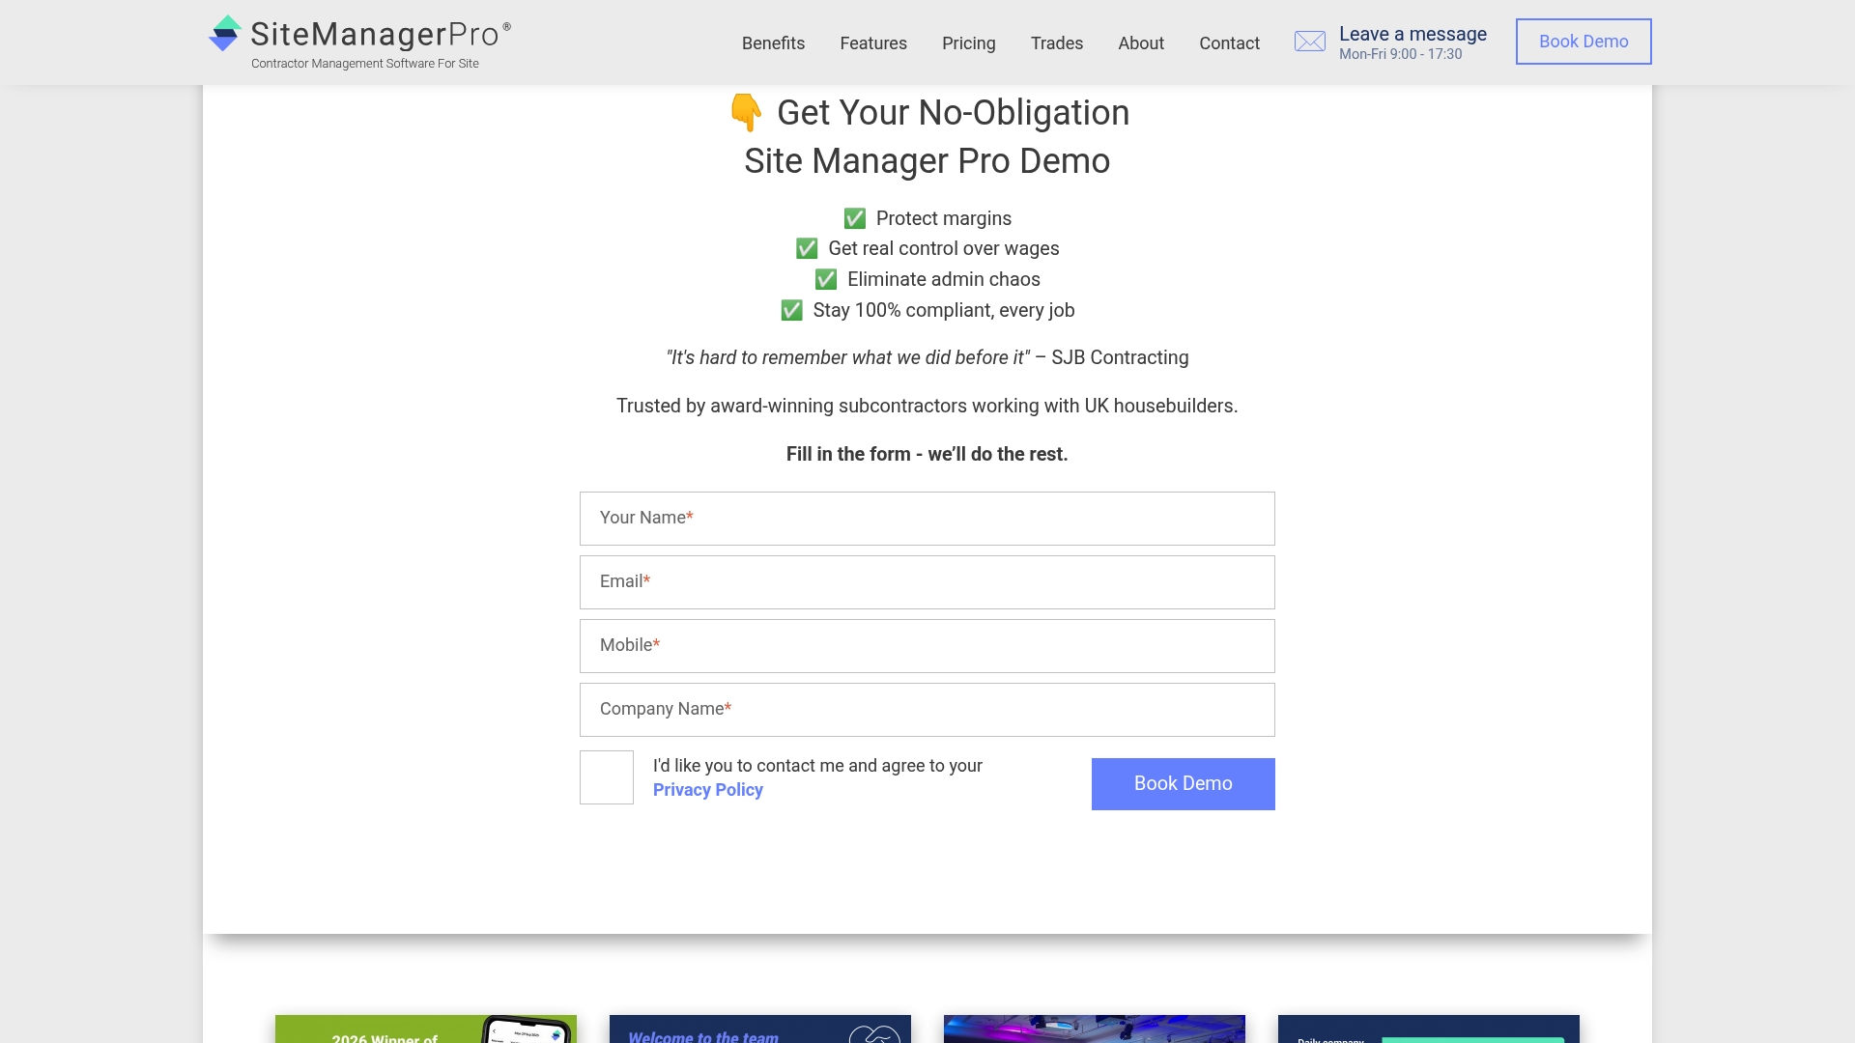The height and width of the screenshot is (1043, 1855).
Task: Open the Privacy Policy link
Action: pyautogui.click(x=708, y=790)
